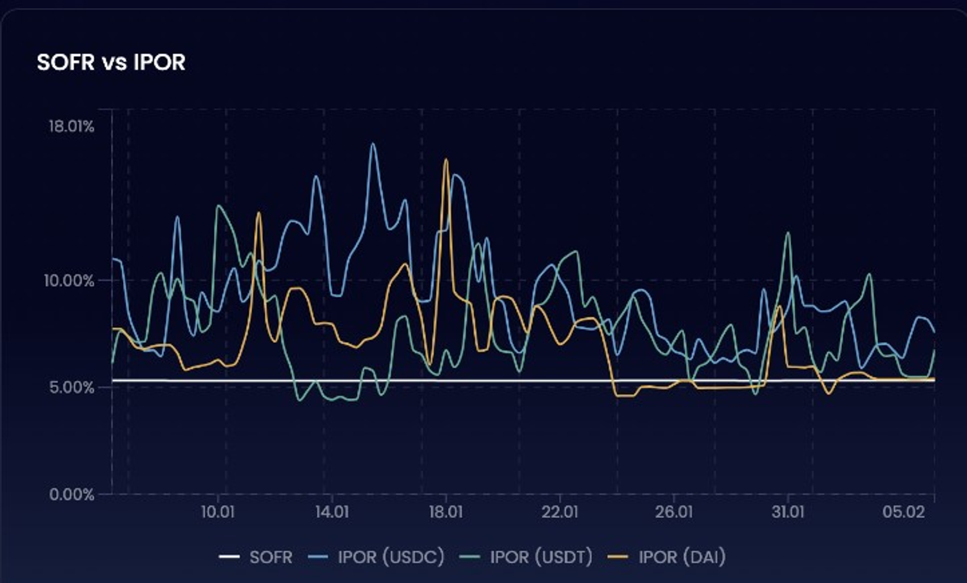Screen dimensions: 967x583
Task: Click the white SOFR legend line marker
Action: tap(229, 557)
